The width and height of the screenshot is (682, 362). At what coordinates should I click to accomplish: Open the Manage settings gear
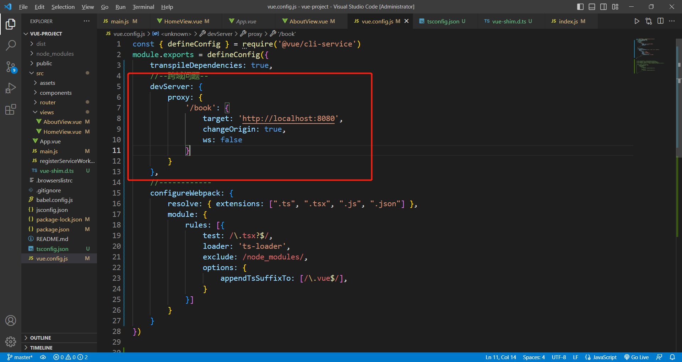(x=11, y=341)
